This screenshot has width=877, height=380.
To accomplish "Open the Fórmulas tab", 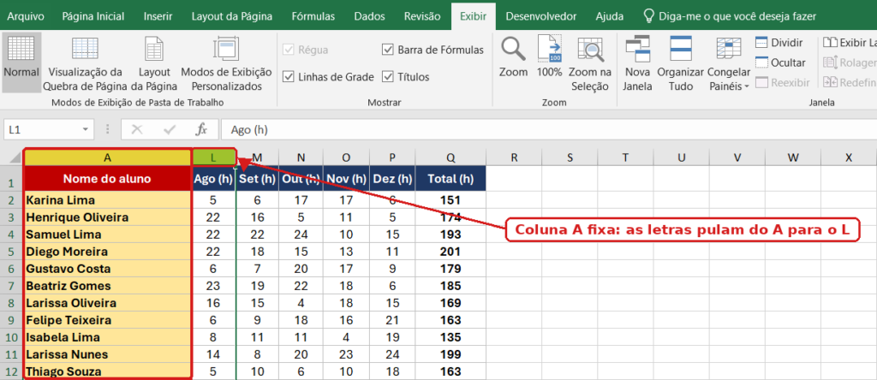I will click(313, 16).
